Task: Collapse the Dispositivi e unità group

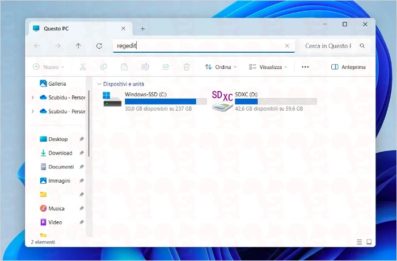Action: click(99, 83)
